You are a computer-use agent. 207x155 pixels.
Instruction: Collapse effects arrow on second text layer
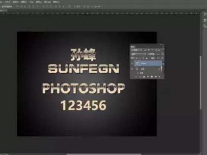click(159, 69)
